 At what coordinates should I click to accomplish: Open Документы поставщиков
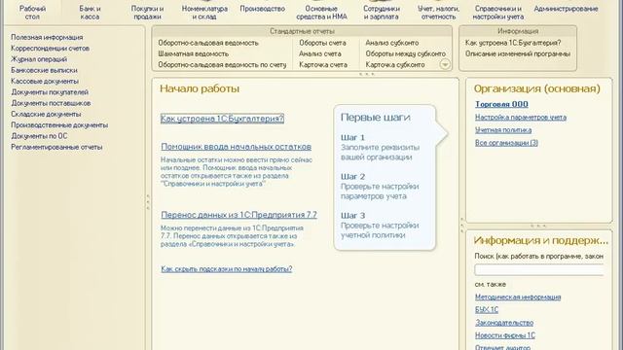click(51, 103)
